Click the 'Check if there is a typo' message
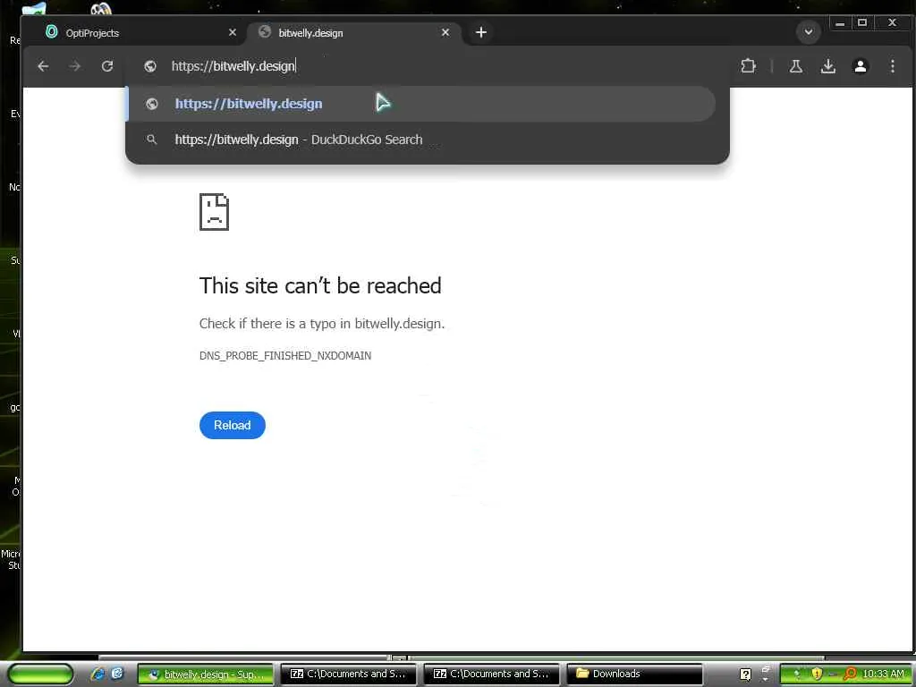Screen dimensions: 916x687 coord(322,324)
